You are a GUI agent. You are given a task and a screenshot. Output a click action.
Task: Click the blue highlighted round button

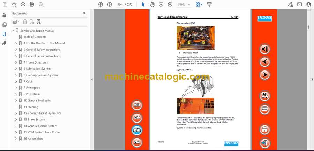coord(137,130)
